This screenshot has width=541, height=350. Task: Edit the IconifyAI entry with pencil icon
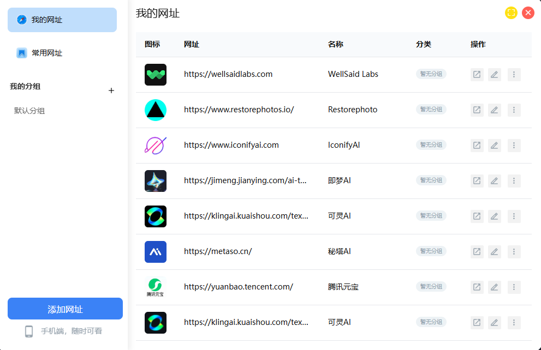pos(494,146)
